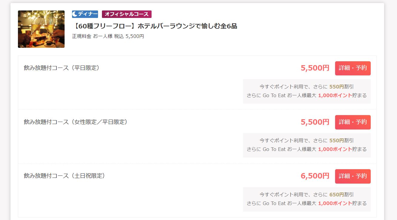Viewport: 397px width, 220px height.
Task: Click the 6,500円 weekend course price
Action: [x=315, y=176]
